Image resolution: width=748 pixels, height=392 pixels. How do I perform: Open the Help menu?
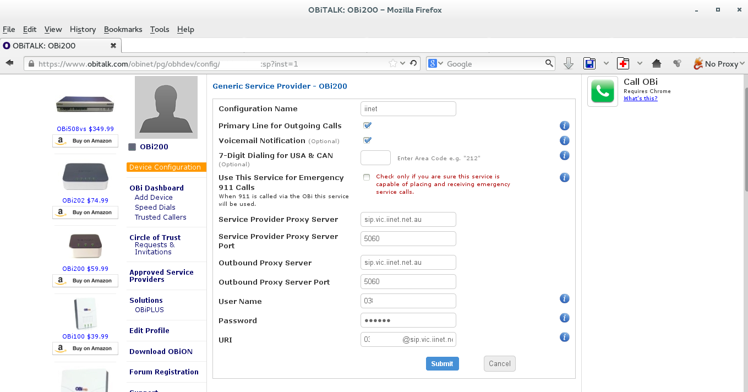coord(185,29)
